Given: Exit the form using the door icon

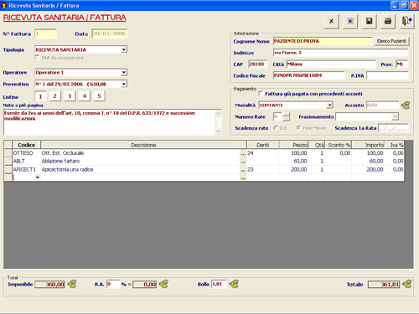Looking at the screenshot, I should pos(406,21).
